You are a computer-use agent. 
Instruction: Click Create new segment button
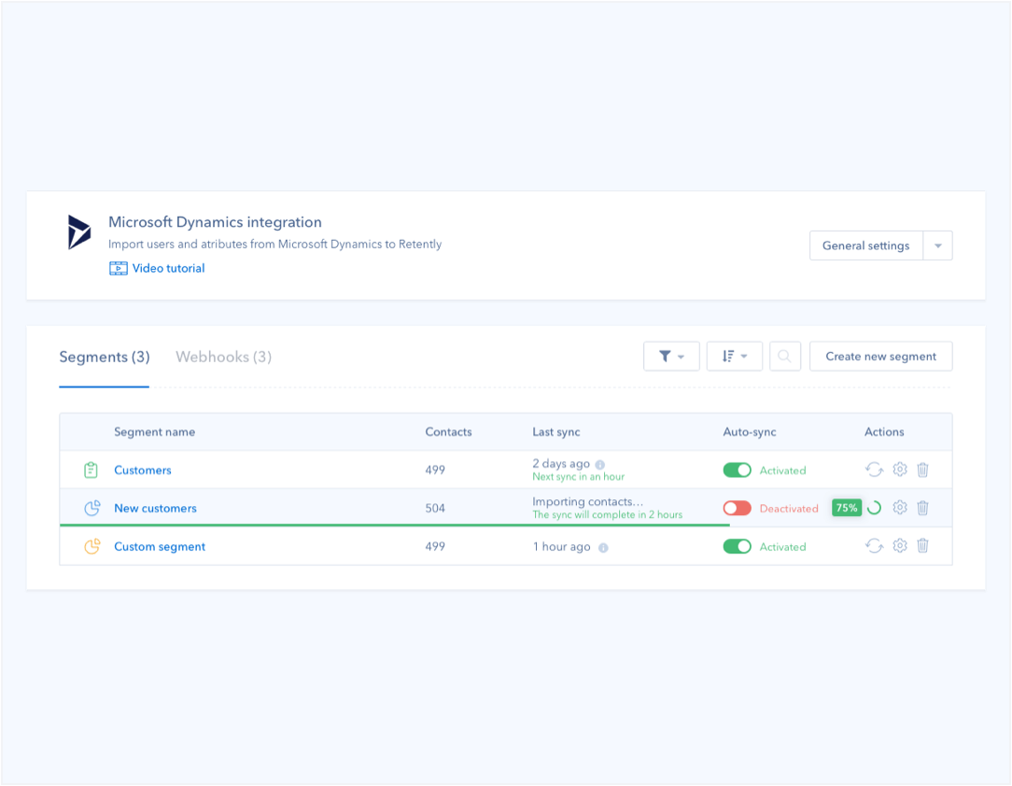click(x=881, y=357)
